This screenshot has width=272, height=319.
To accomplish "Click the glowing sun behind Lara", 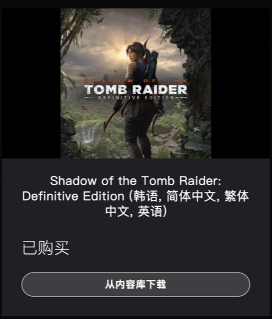I will click(x=122, y=53).
